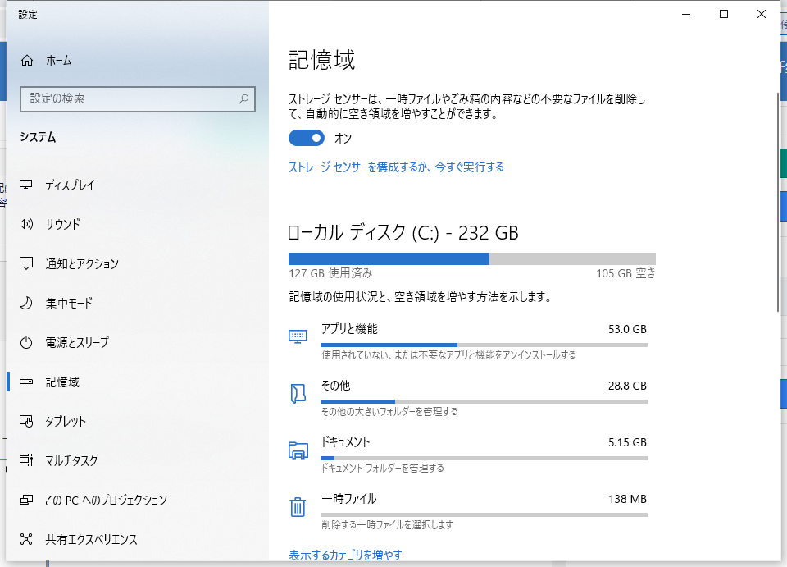Viewport: 787px width, 567px height.
Task: Click the 一時ファイル trash icon
Action: coord(298,506)
